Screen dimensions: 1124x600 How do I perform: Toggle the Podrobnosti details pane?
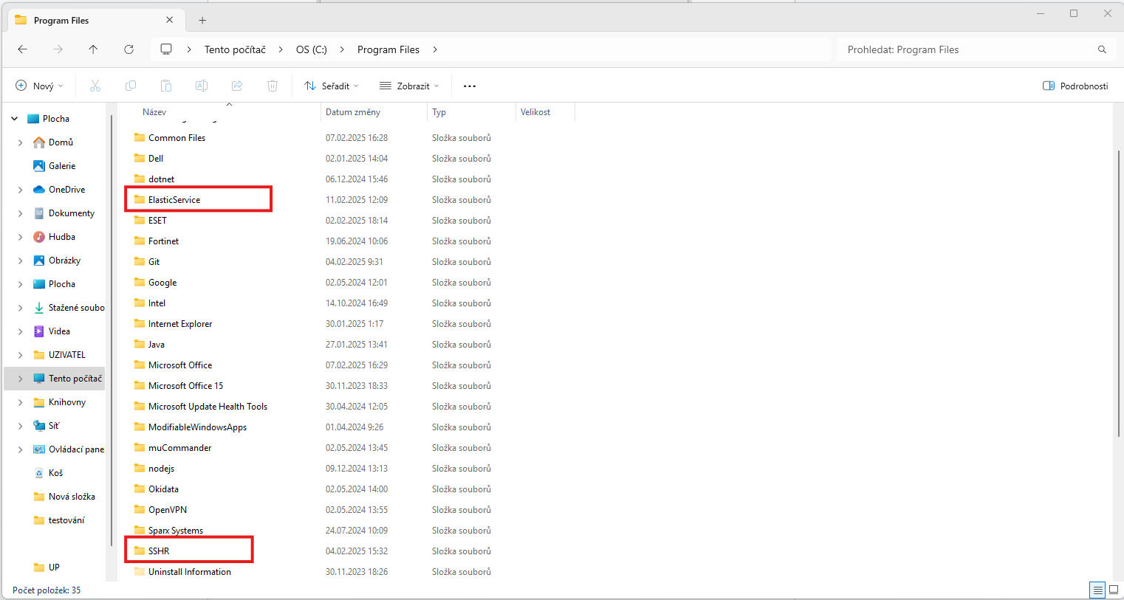1075,86
